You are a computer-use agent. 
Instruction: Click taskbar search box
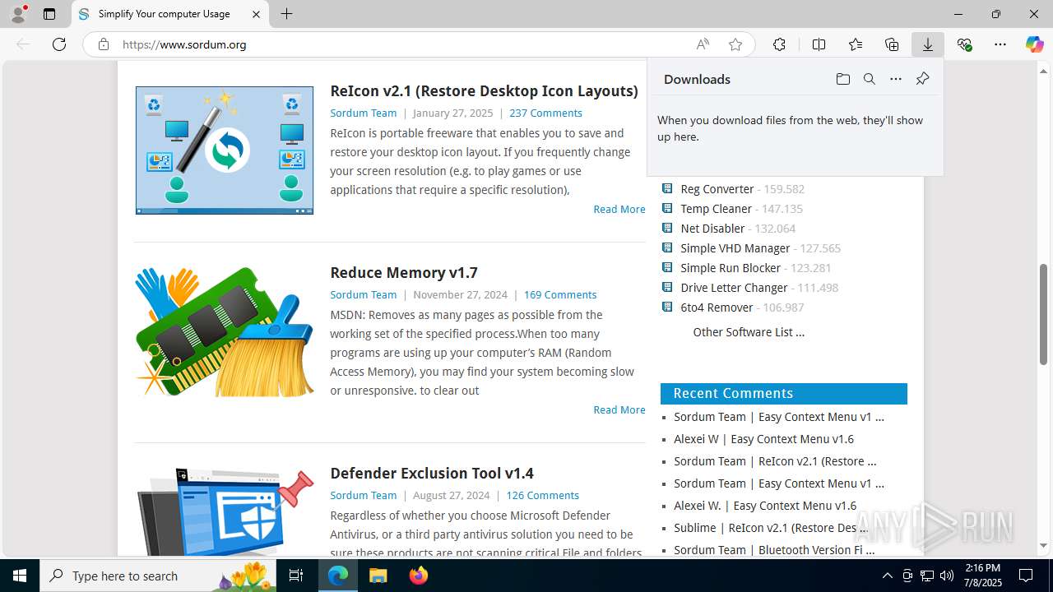(x=159, y=576)
